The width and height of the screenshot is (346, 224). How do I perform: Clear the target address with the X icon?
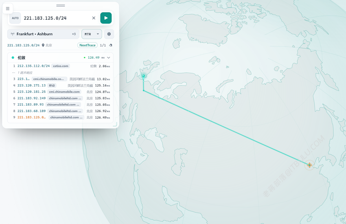pos(94,18)
